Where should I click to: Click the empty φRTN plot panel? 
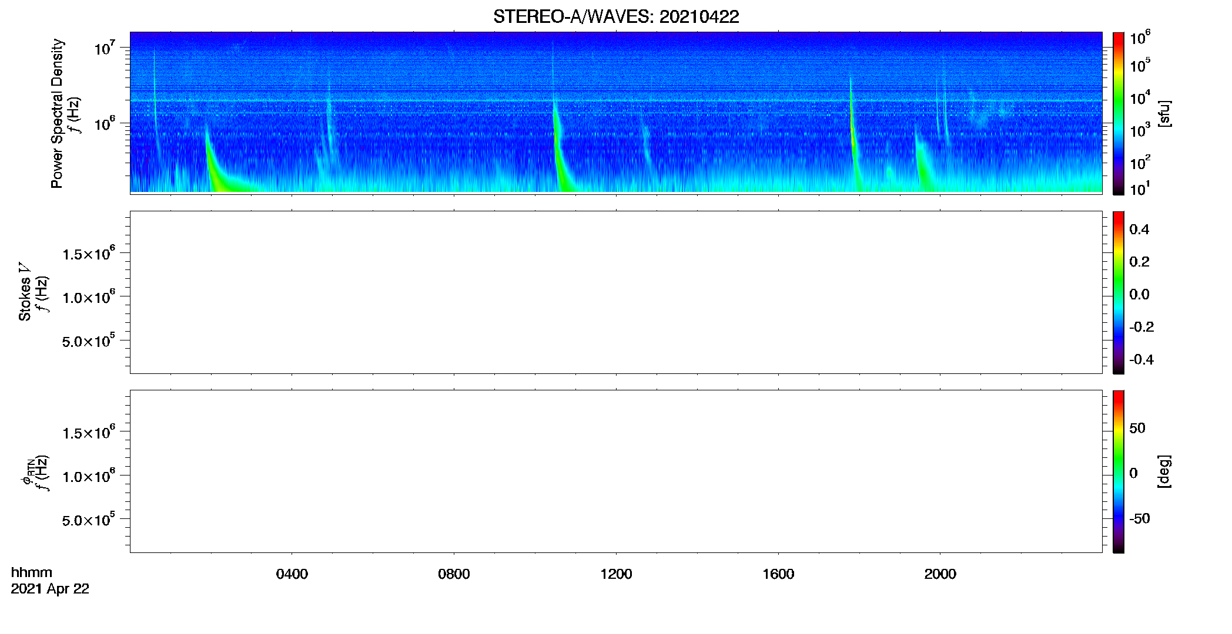616,471
